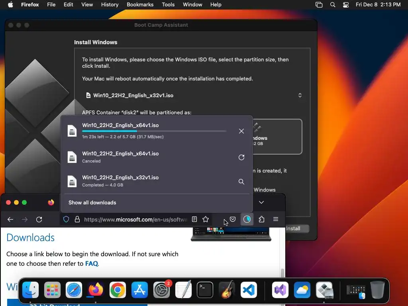
Task: Click the Firefox View icon in tab bar
Action: coord(51,202)
